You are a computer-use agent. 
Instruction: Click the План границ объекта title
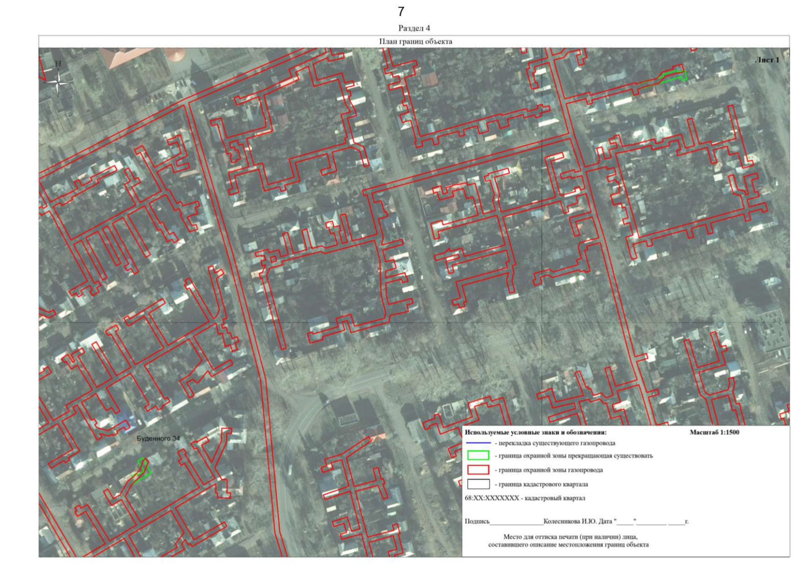pos(415,42)
